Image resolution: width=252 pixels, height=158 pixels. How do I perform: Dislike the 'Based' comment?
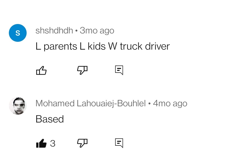coord(82,143)
